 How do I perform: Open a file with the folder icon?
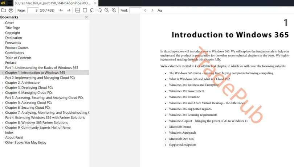pyautogui.click(x=4, y=10)
